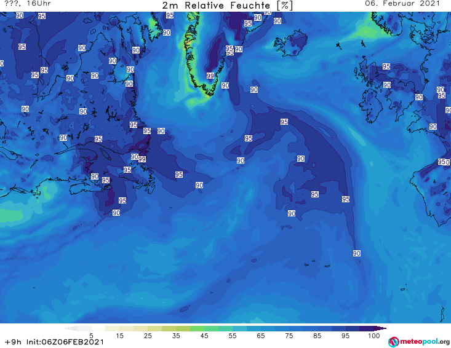Click the "+9h Init:06Z06FEB2021" forecast label
This screenshot has width=451, height=348.
[x=54, y=342]
